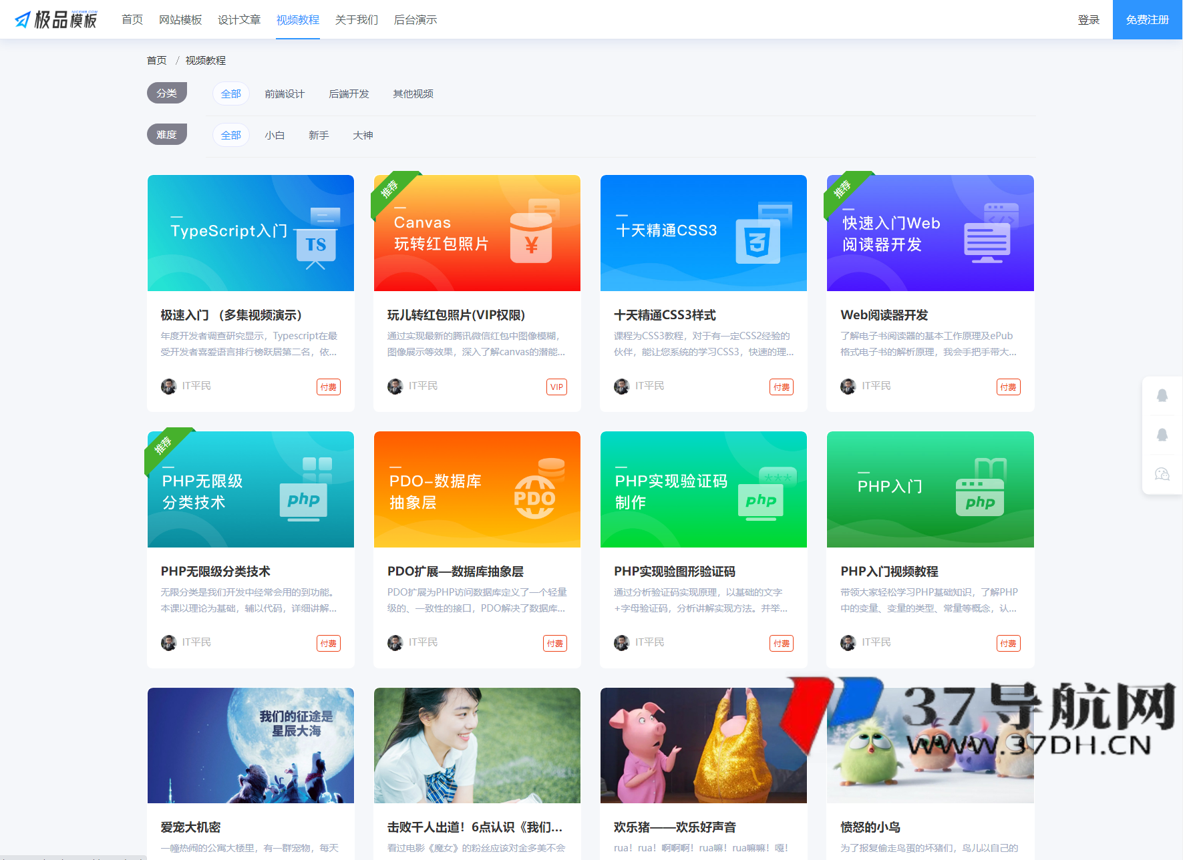Image resolution: width=1183 pixels, height=860 pixels.
Task: Select the 大神 difficulty filter
Action: tap(363, 135)
